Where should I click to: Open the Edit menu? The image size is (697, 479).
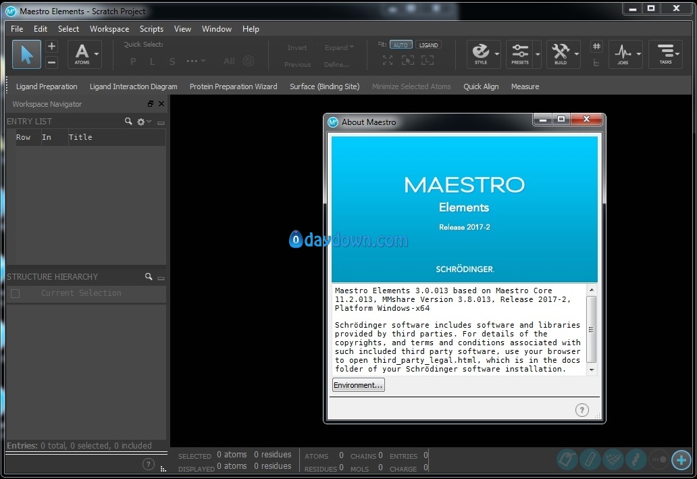pos(40,29)
